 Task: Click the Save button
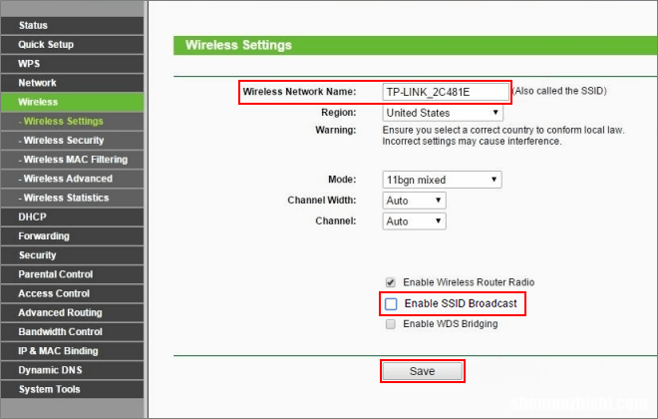pos(422,371)
